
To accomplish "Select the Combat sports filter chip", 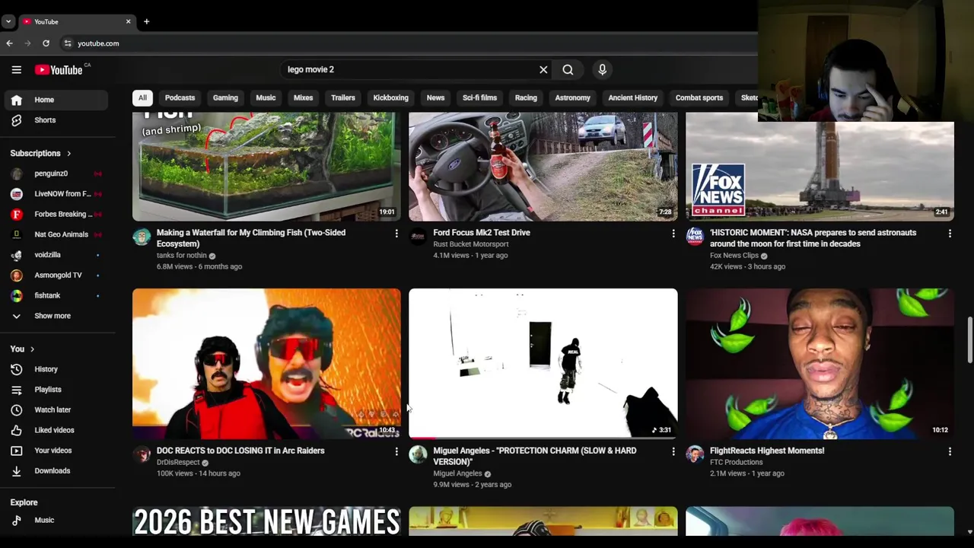I will click(x=699, y=97).
